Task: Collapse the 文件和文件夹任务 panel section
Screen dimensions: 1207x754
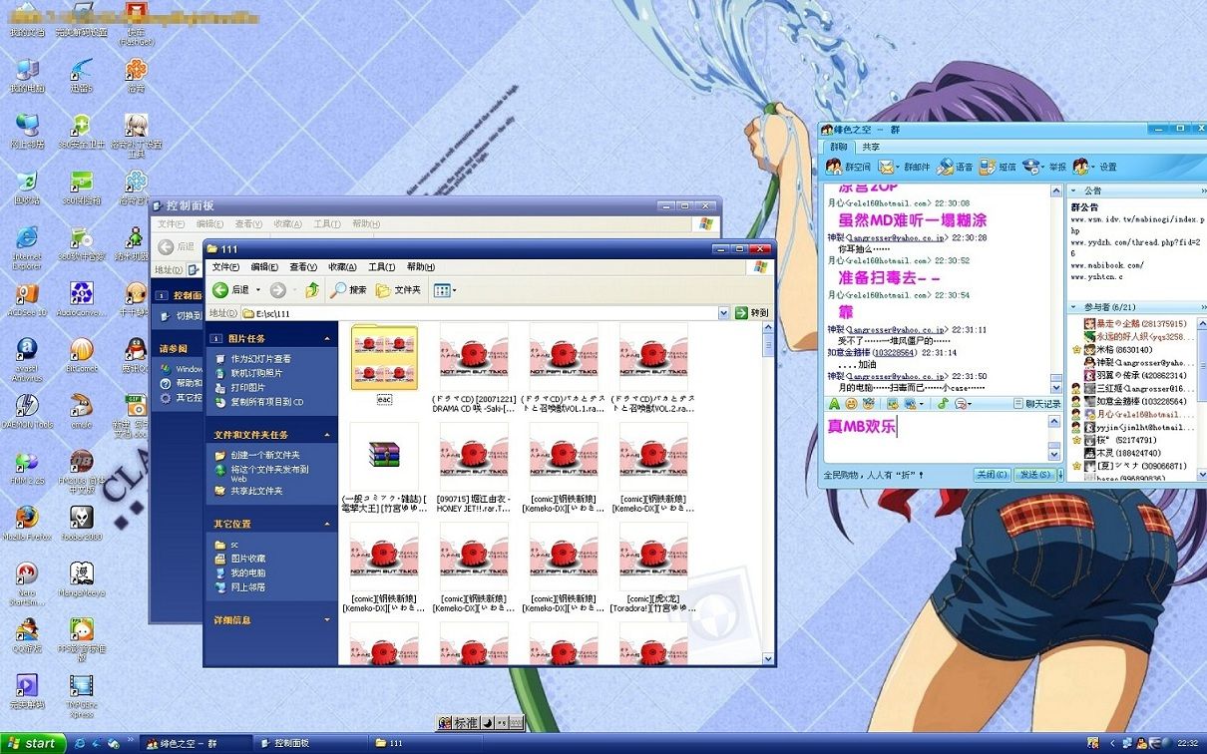Action: [326, 435]
